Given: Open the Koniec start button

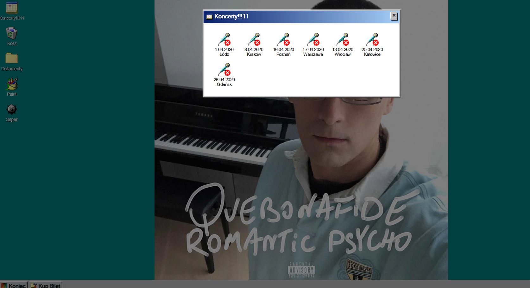Looking at the screenshot, I should click(x=14, y=285).
